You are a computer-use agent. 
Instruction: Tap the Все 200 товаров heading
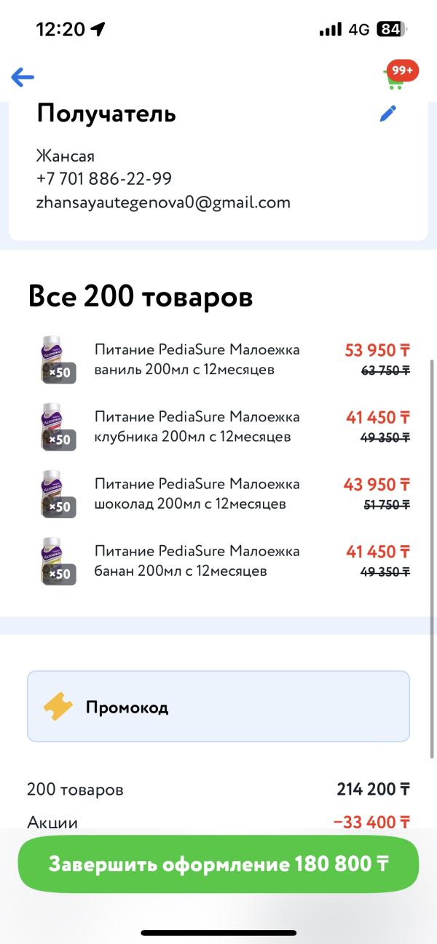pos(141,297)
